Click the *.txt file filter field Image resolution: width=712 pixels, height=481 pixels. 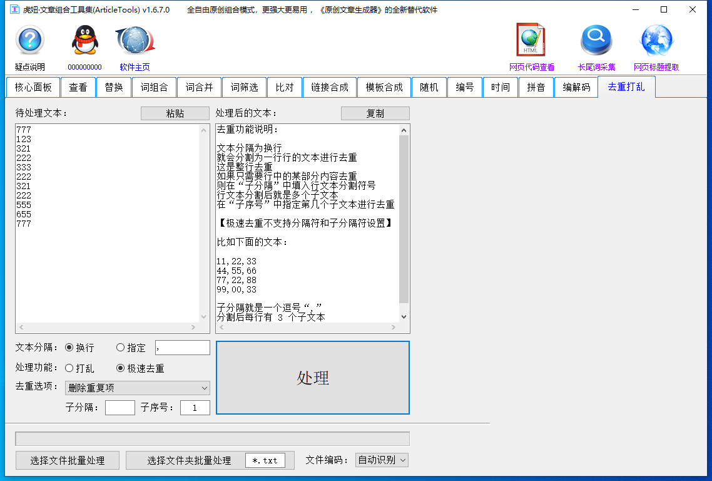click(x=265, y=460)
